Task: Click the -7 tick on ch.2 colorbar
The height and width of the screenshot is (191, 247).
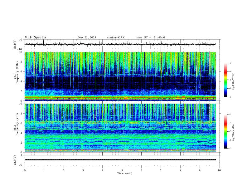Action: click(x=230, y=149)
